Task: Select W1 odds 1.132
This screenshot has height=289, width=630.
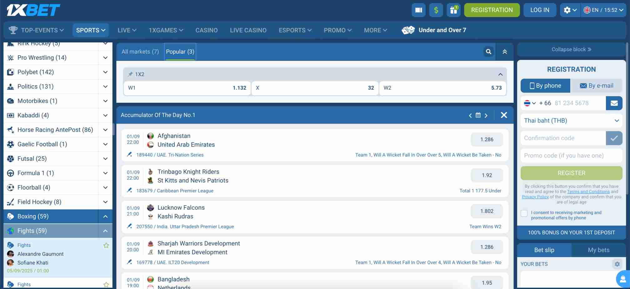Action: click(187, 88)
